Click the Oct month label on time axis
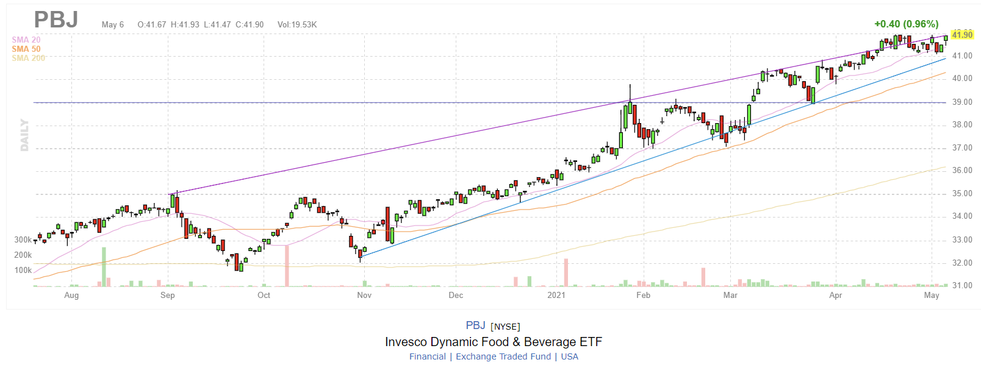 click(264, 295)
